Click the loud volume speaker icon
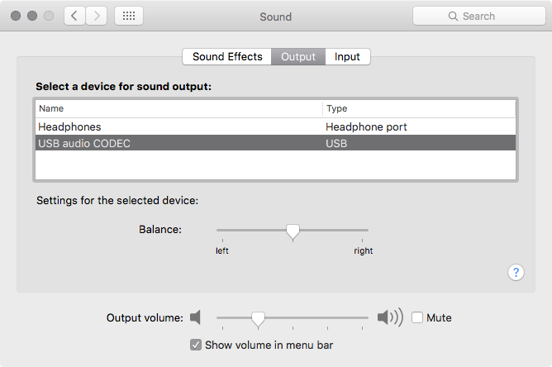 click(x=390, y=317)
